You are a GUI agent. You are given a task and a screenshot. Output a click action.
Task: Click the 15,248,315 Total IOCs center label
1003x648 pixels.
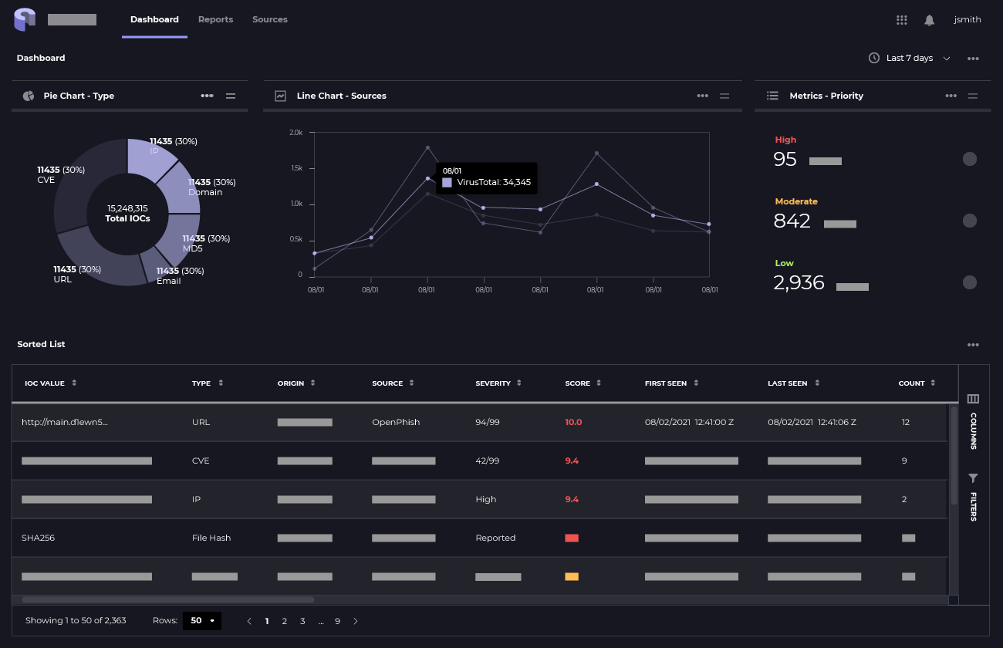(127, 213)
